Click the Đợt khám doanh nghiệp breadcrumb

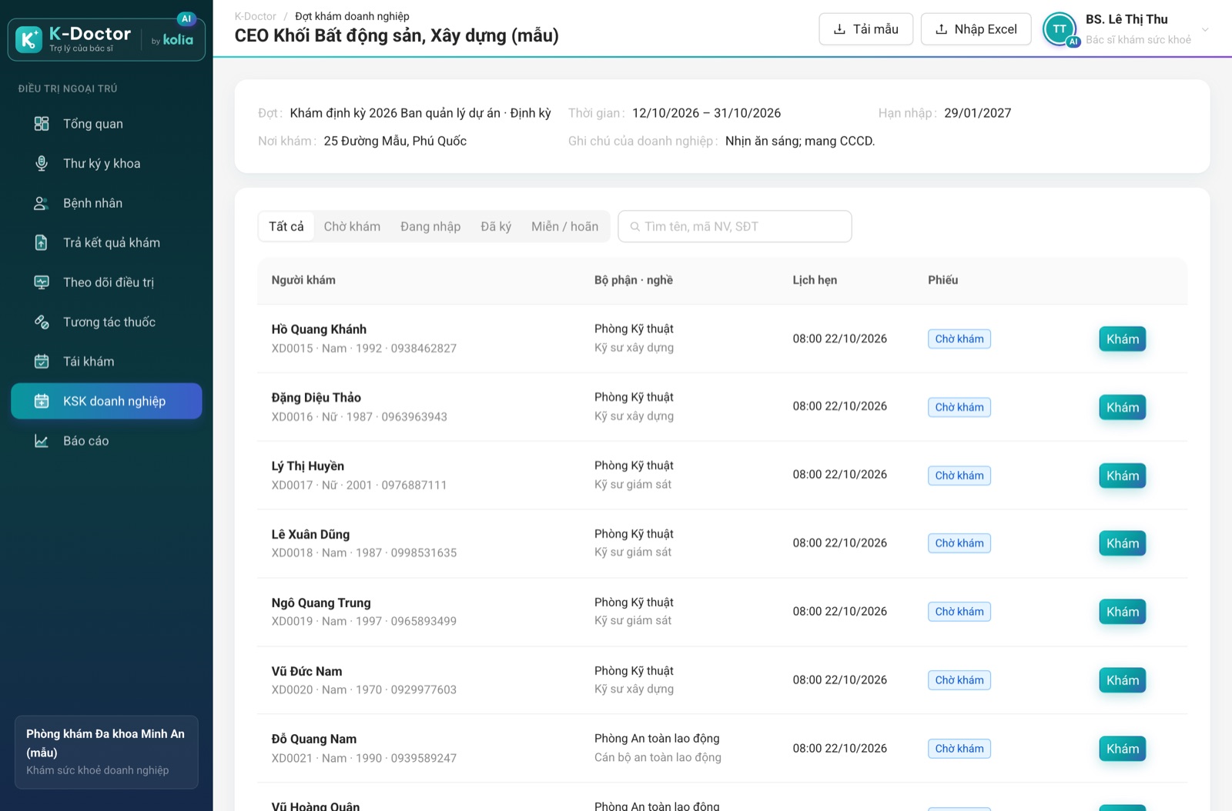click(352, 16)
